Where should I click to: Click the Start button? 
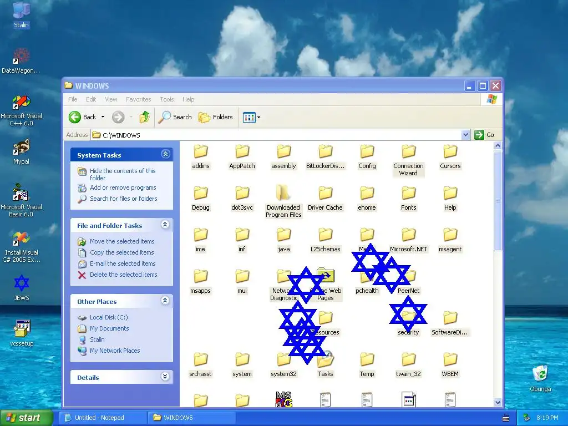pos(27,418)
